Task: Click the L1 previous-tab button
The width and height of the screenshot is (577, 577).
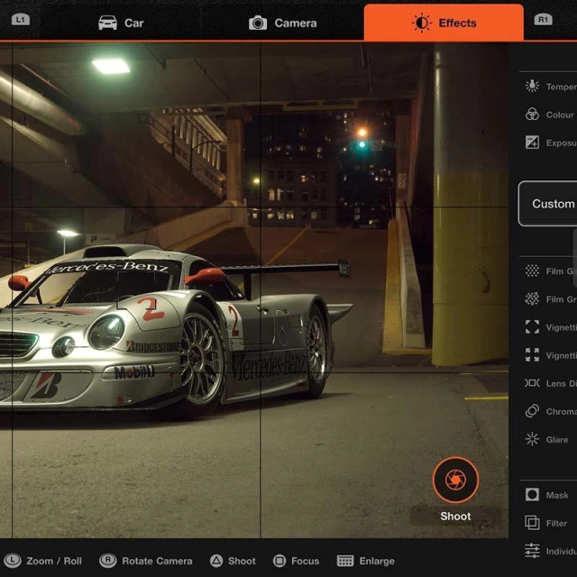Action: tap(21, 19)
